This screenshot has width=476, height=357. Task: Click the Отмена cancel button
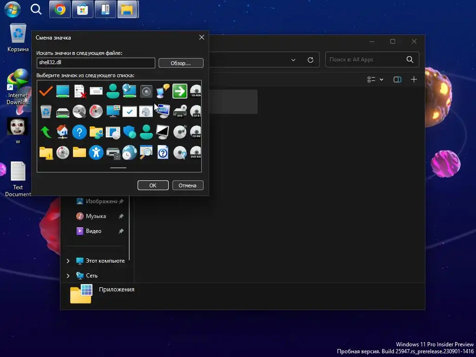pyautogui.click(x=188, y=185)
